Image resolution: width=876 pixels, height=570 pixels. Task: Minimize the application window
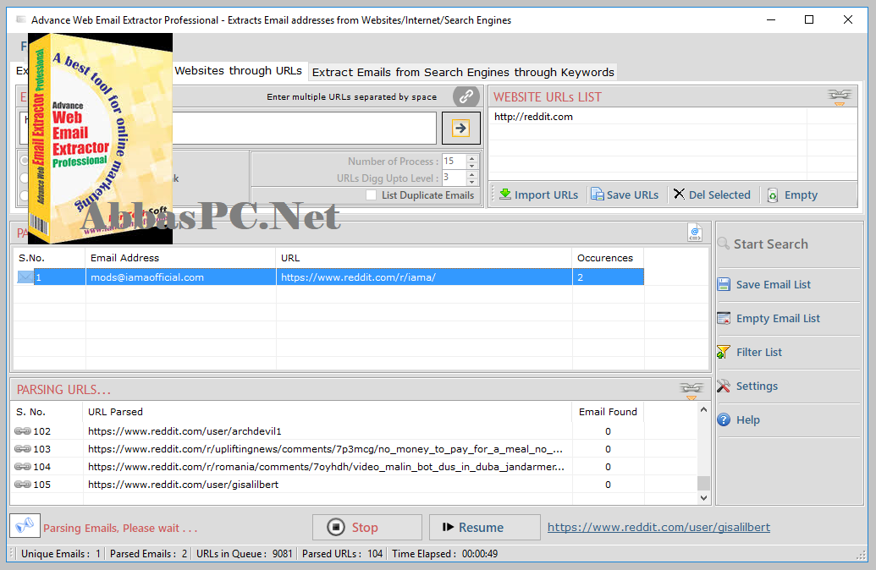click(771, 19)
